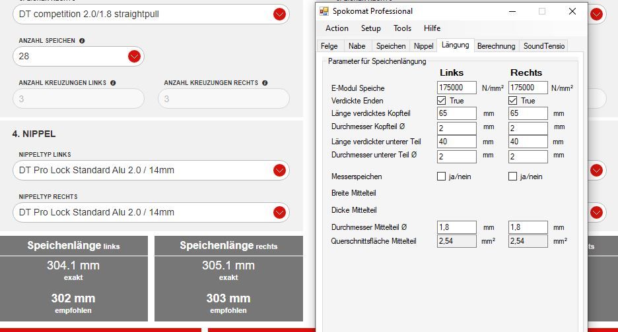618x332 pixels.
Task: Click the Parameter für Speichenlängung group label
Action: 377,61
